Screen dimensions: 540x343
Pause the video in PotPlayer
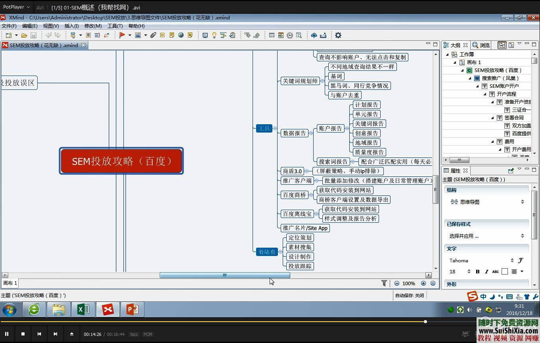[x=7, y=334]
